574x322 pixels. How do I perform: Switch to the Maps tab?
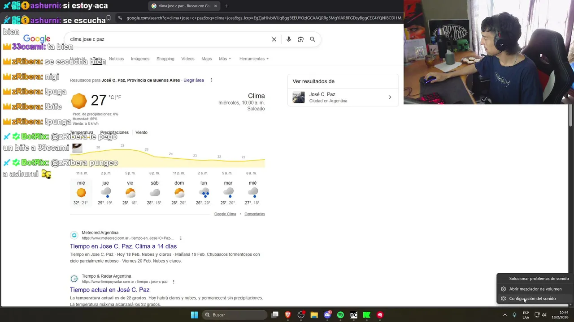pyautogui.click(x=207, y=59)
